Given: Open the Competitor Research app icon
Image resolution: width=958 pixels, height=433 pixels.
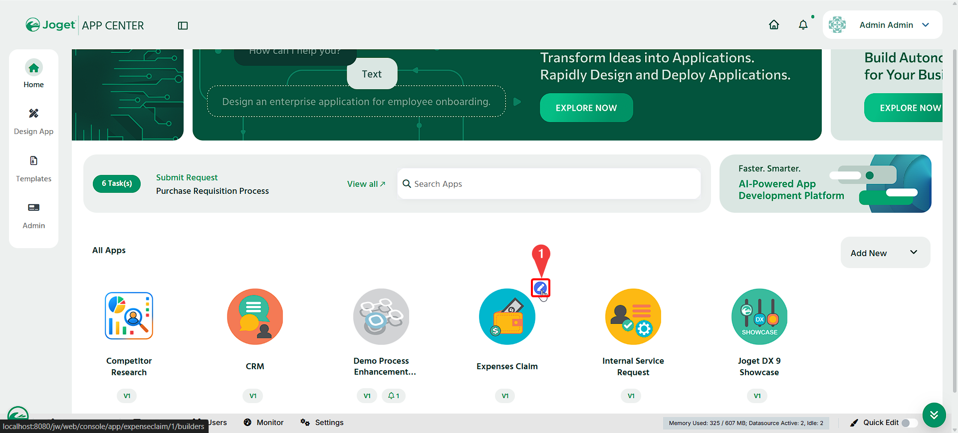Looking at the screenshot, I should pyautogui.click(x=129, y=316).
